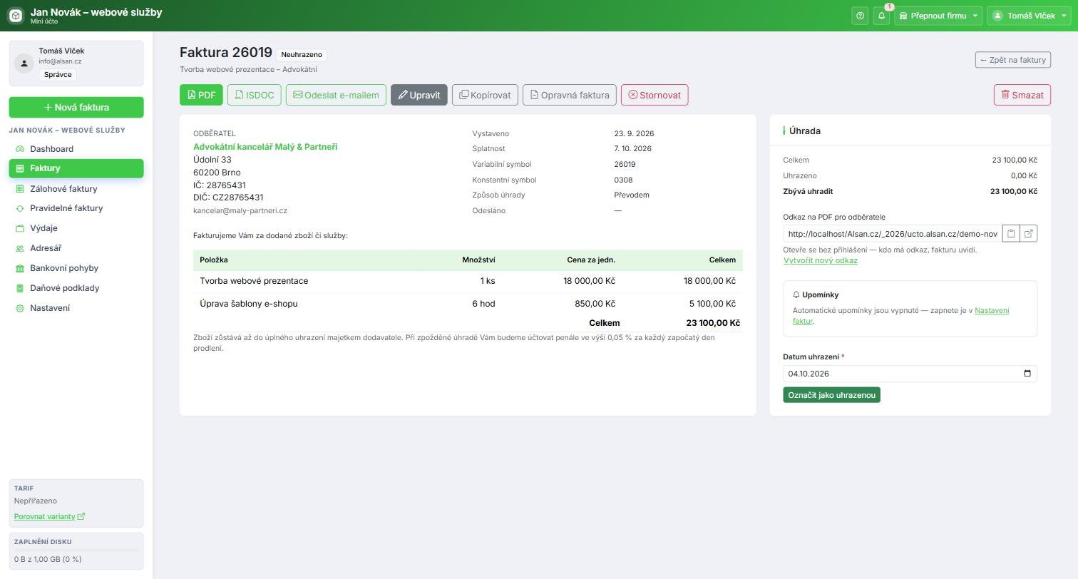The image size is (1078, 579).
Task: Click the Správce role badge
Action: pyautogui.click(x=58, y=75)
